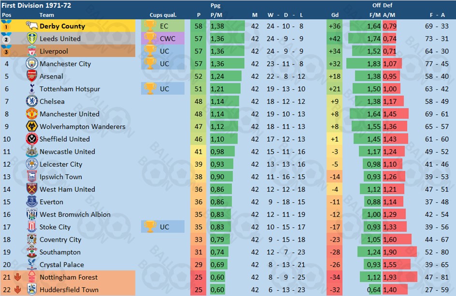This screenshot has height=296, width=456.
Task: Click the Huddersfield Town relegation arrow
Action: (x=17, y=290)
